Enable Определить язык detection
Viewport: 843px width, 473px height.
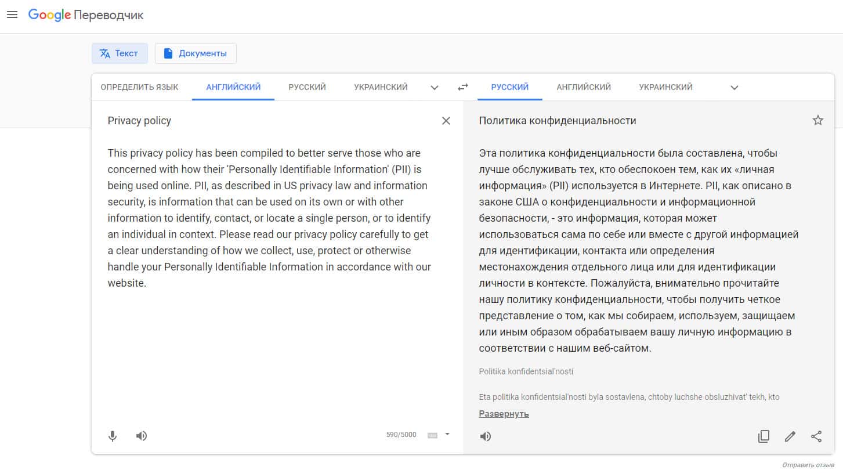(139, 87)
